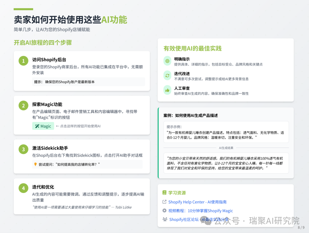
Task: Click the step title 激活Sidekick助手
Action: pos(50,148)
